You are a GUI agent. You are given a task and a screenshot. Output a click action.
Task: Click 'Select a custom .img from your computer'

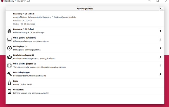click(31, 93)
